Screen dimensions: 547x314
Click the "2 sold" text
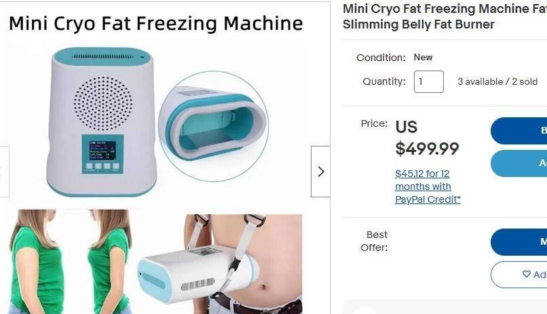[x=525, y=82]
